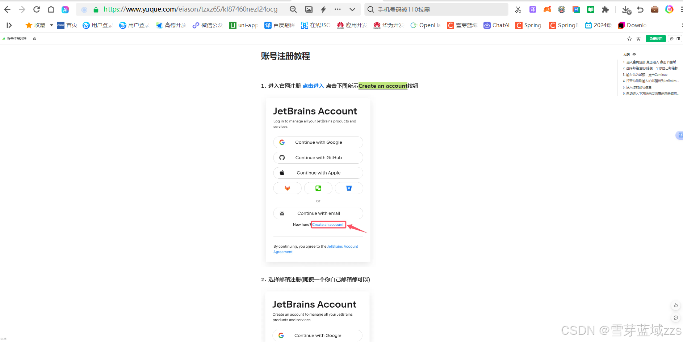Click the undo closed tab arrow icon

click(x=640, y=9)
